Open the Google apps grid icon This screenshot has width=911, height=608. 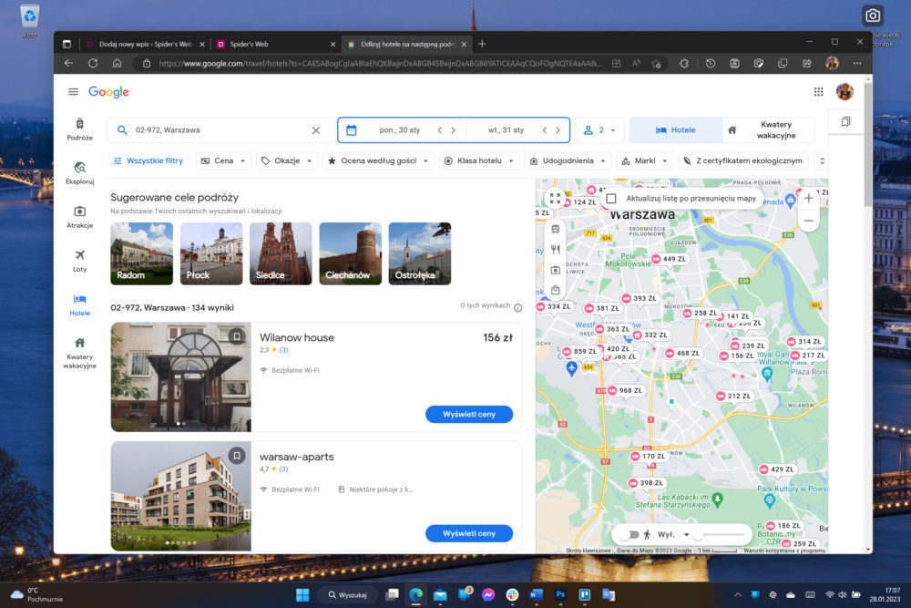coord(818,92)
